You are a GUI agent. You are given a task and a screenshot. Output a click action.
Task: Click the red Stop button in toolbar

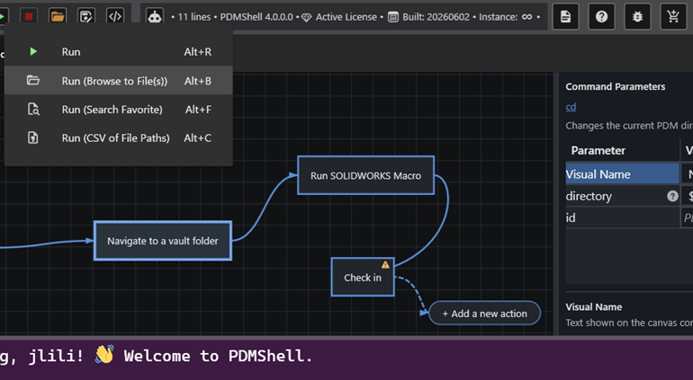29,17
